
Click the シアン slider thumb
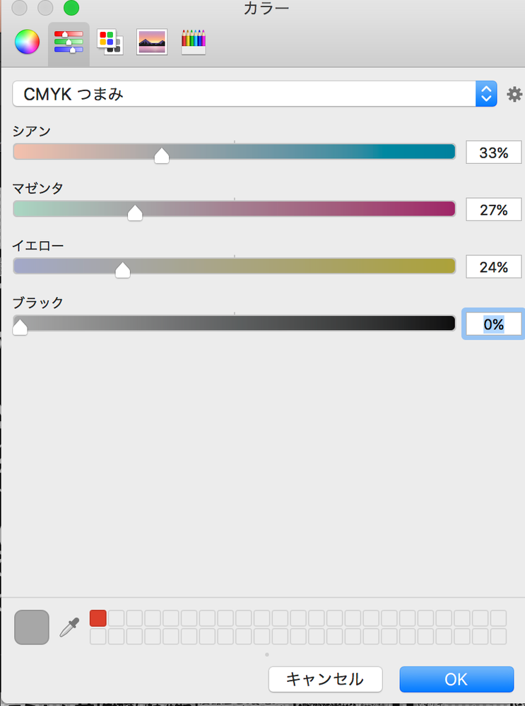(162, 155)
